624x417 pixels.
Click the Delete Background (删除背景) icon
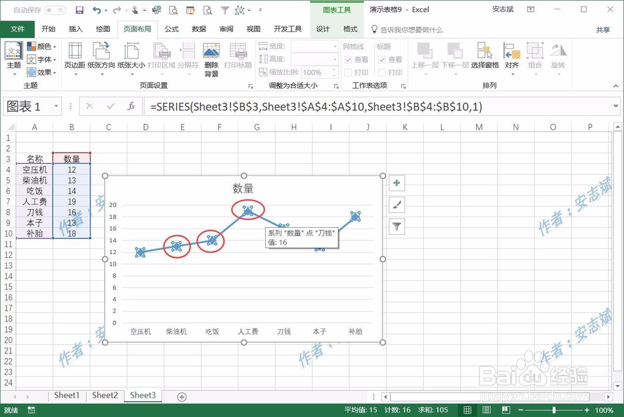point(212,51)
